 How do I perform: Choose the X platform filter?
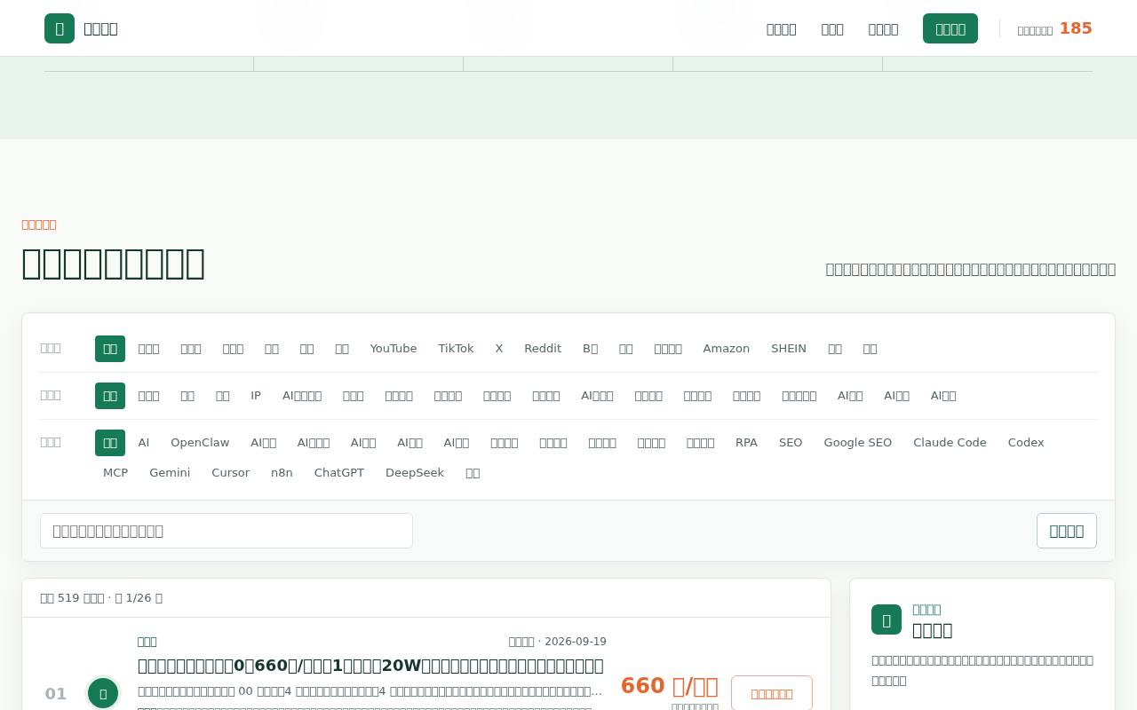[499, 349]
